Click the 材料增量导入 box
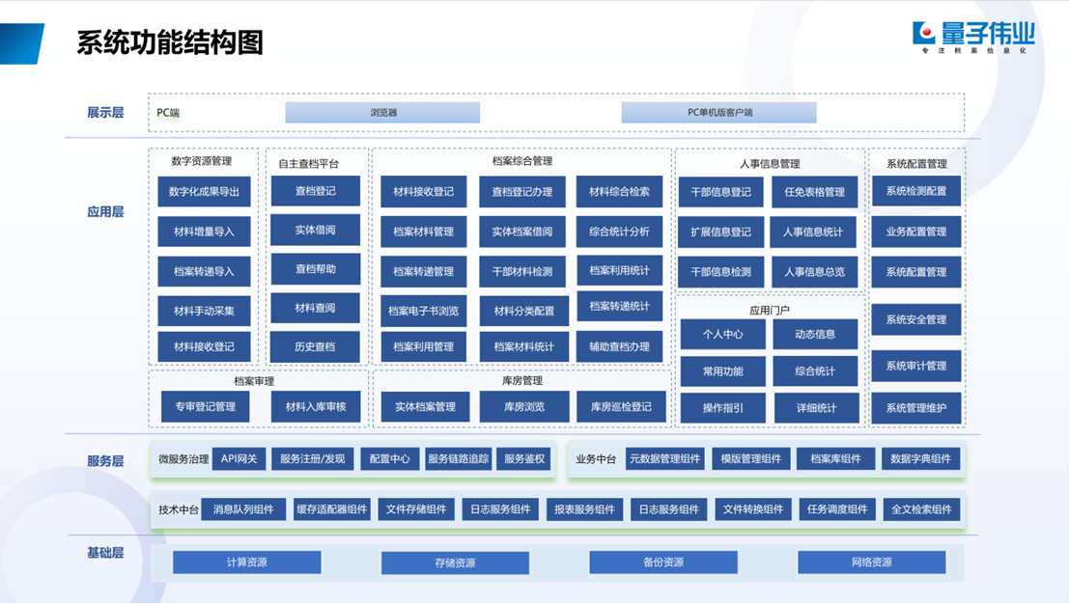This screenshot has width=1069, height=603. tap(204, 232)
